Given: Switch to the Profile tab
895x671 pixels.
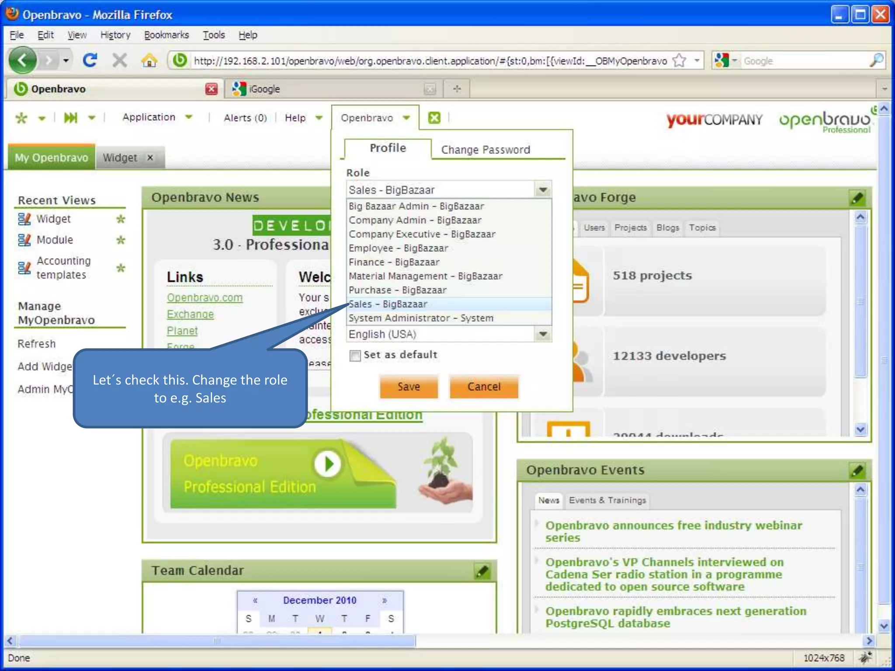Looking at the screenshot, I should click(x=388, y=148).
